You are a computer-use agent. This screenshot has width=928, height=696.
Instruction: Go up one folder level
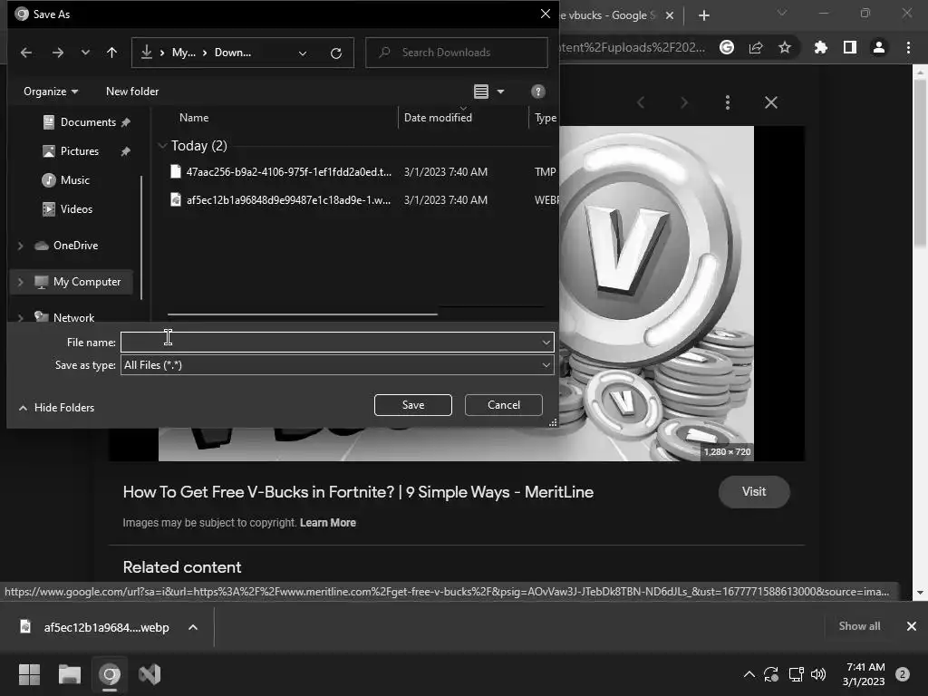coord(111,53)
